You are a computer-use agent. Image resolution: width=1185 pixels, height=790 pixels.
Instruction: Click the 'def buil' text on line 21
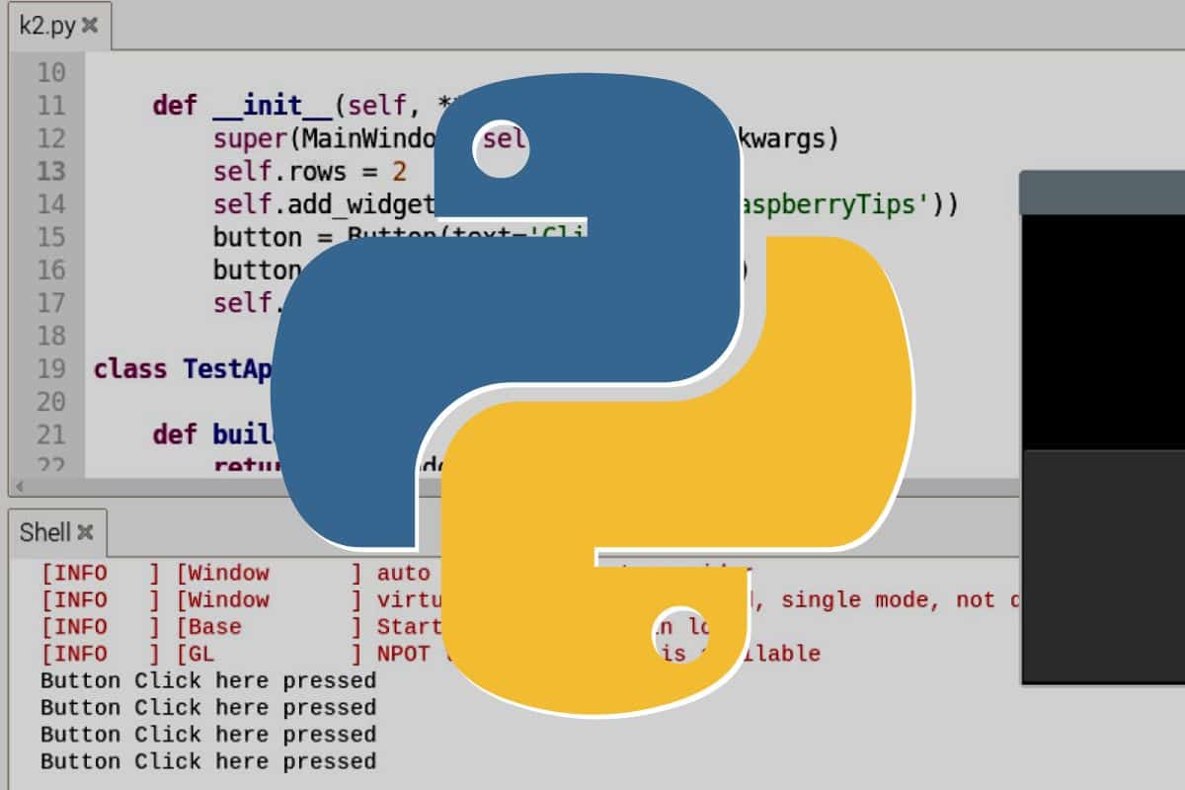tap(212, 435)
